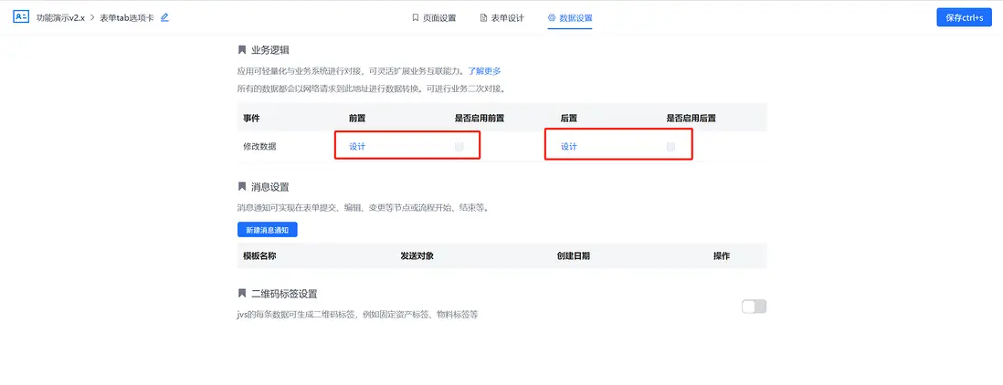Click the app logo icon at top left
The height and width of the screenshot is (385, 1003).
coord(21,17)
